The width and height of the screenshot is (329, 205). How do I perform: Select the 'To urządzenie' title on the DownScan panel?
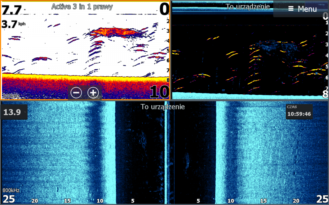(x=248, y=7)
